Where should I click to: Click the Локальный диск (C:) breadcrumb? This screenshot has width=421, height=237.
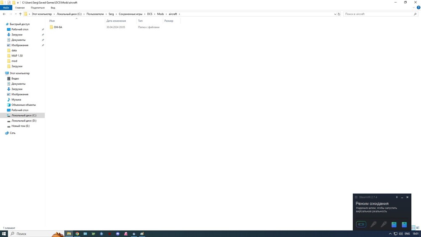coord(69,14)
